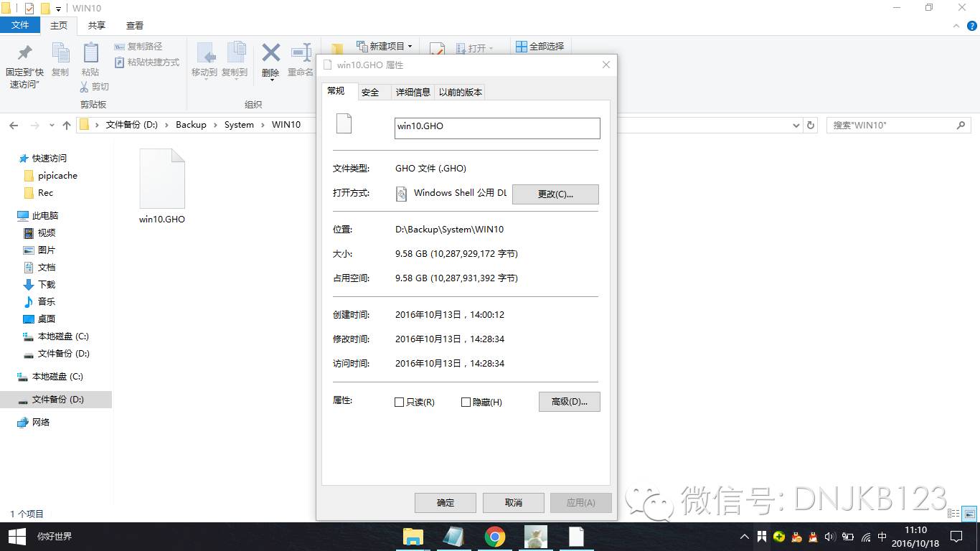980x551 pixels.
Task: Click Select all (全部选择) in ribbon
Action: point(540,46)
